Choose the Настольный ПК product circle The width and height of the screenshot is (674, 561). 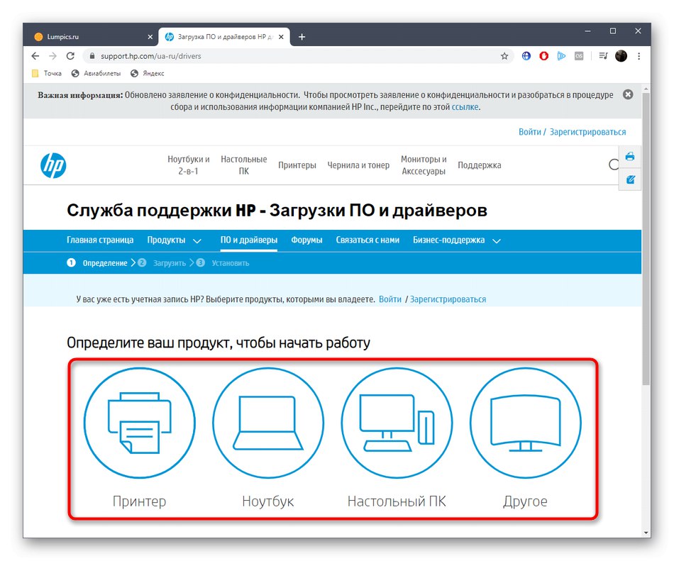[x=397, y=423]
